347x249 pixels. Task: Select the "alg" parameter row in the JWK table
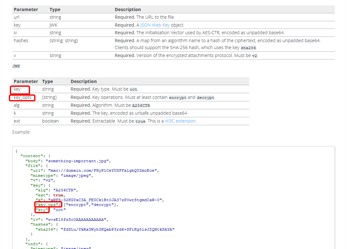point(16,105)
